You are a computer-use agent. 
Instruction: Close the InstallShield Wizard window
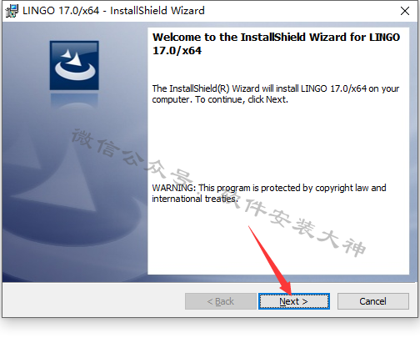coord(405,11)
